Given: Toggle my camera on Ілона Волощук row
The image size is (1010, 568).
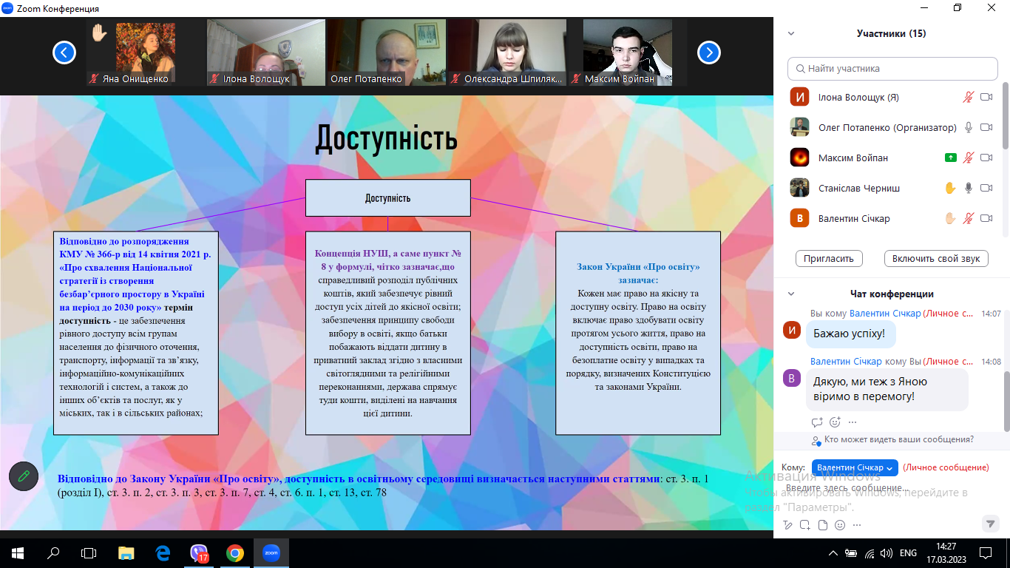Looking at the screenshot, I should click(986, 97).
